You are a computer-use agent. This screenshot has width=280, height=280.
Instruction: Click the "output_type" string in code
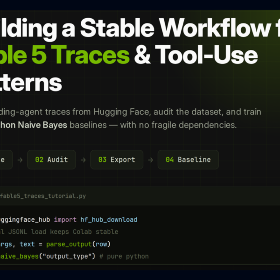[x=67, y=256]
